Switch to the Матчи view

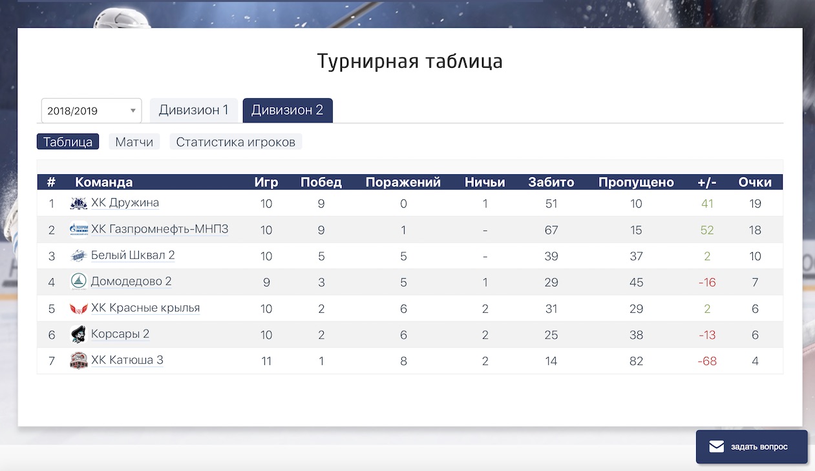click(134, 141)
